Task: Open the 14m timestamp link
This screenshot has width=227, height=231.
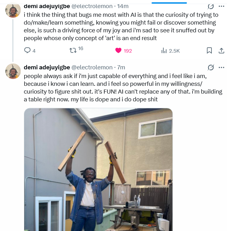Action: [123, 6]
